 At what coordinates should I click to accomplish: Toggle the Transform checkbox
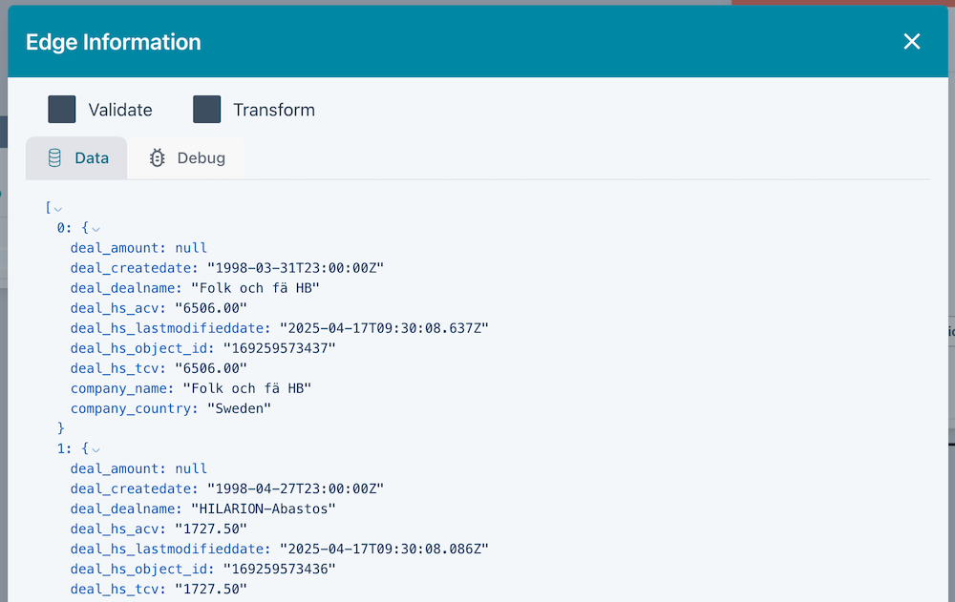tap(207, 110)
